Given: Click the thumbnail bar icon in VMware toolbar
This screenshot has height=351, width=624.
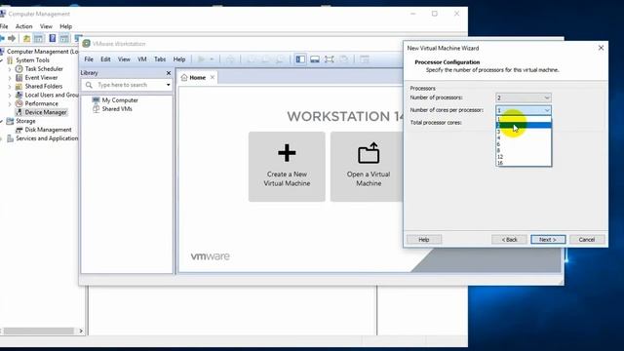Looking at the screenshot, I should click(315, 59).
